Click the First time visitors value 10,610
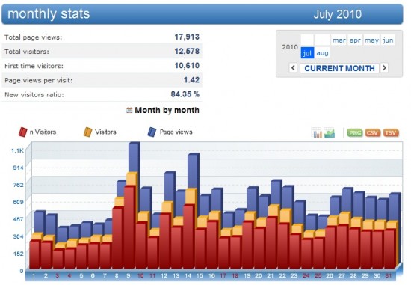 pos(187,66)
